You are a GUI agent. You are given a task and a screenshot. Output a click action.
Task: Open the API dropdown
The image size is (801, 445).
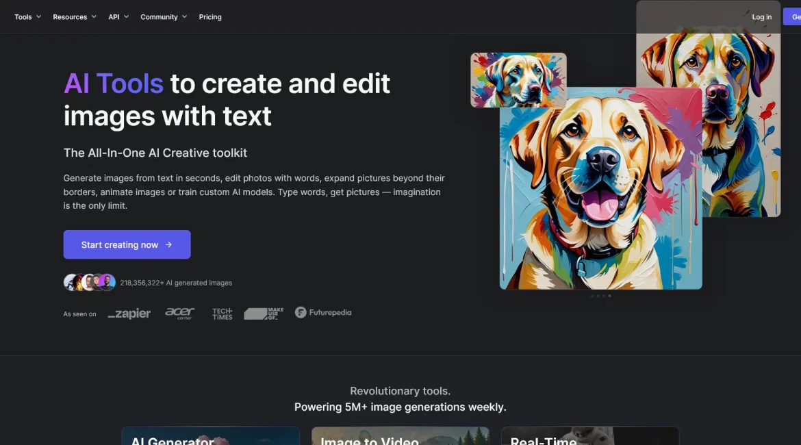click(118, 17)
